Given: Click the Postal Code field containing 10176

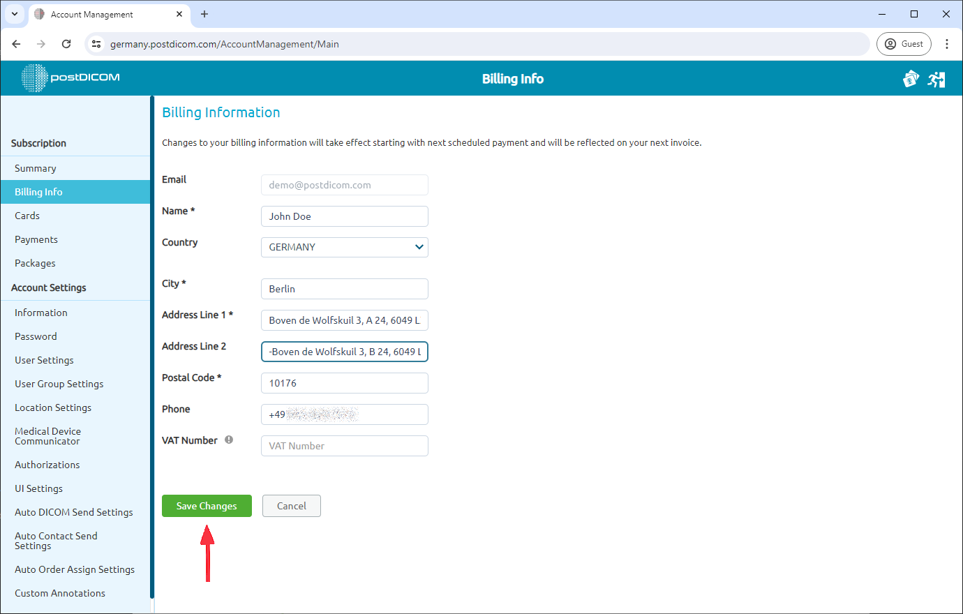Looking at the screenshot, I should [344, 382].
